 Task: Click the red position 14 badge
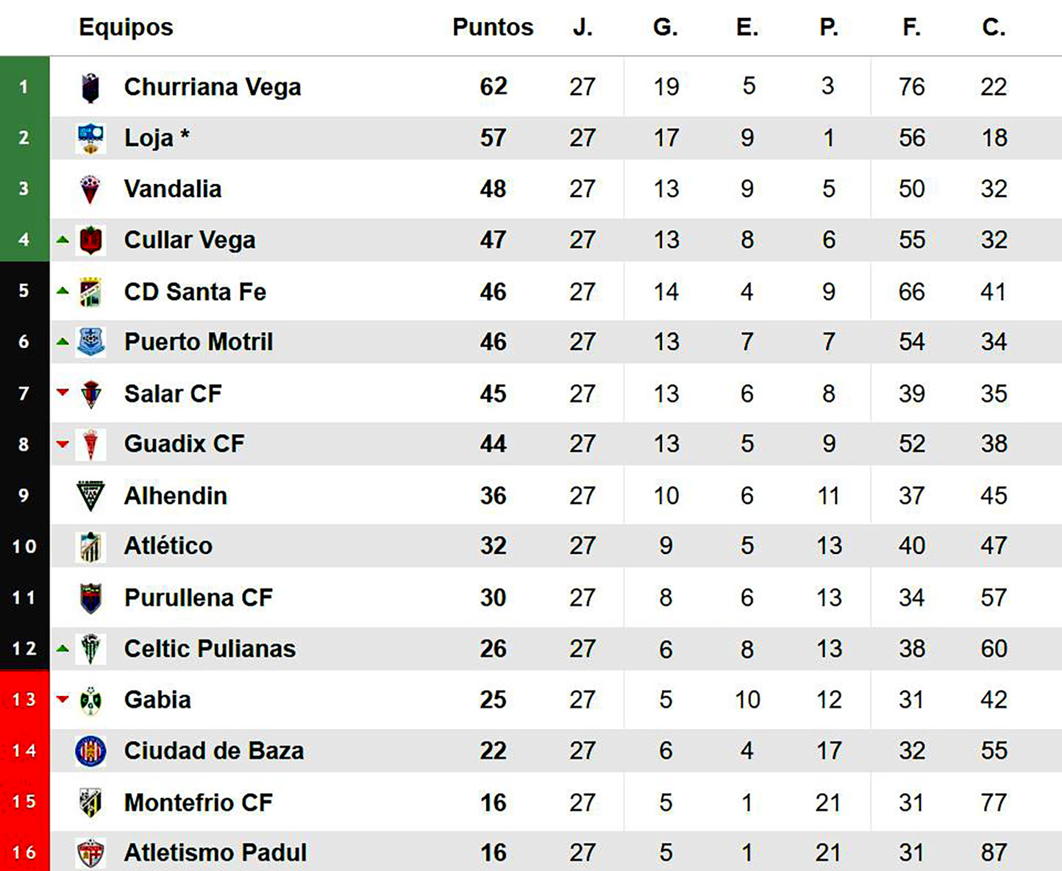(x=24, y=751)
